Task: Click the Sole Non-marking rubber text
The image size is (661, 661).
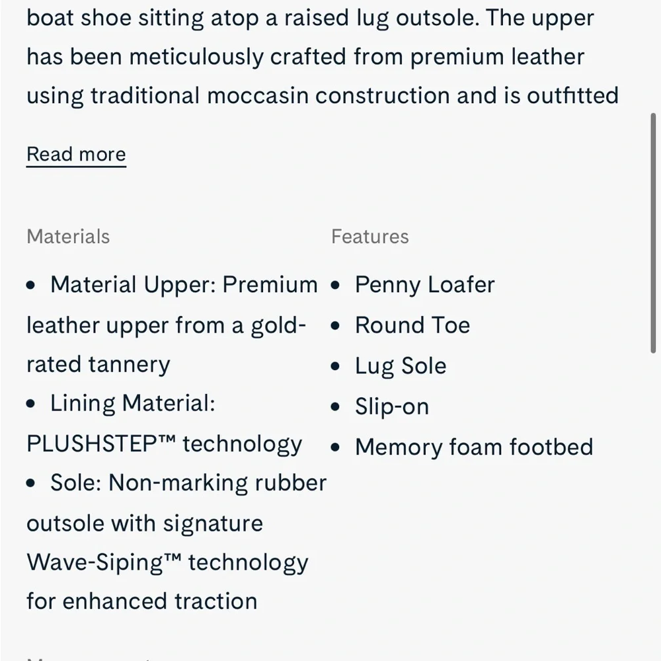Action: pyautogui.click(x=188, y=483)
